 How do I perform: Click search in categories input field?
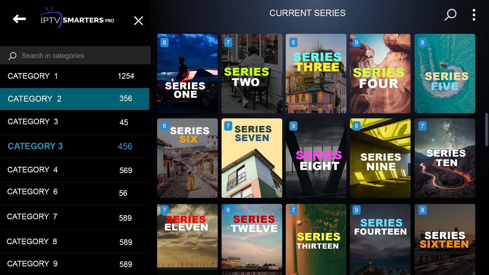(x=75, y=56)
